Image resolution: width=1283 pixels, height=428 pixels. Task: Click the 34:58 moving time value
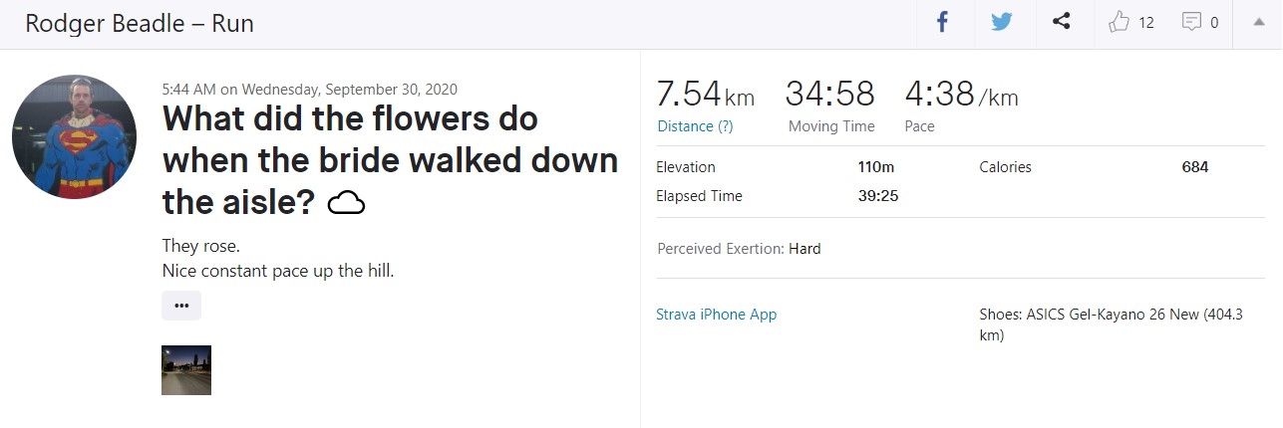coord(829,95)
